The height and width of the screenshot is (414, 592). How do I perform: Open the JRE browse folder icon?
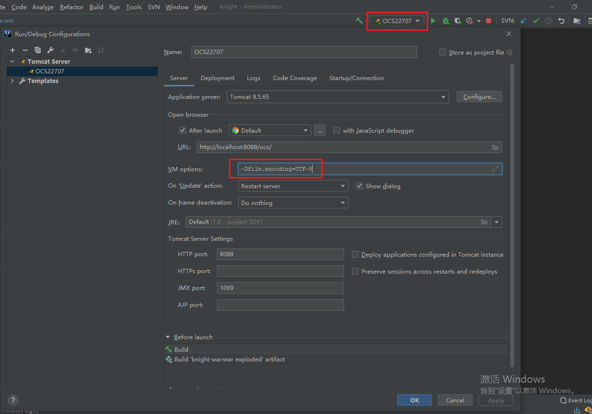point(484,222)
